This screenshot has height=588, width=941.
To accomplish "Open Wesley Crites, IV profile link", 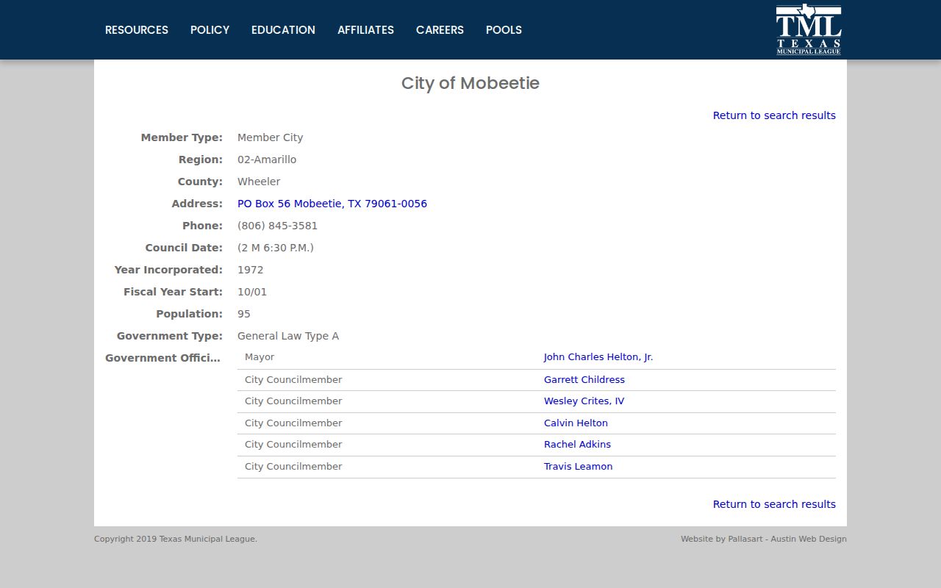I will 584,401.
